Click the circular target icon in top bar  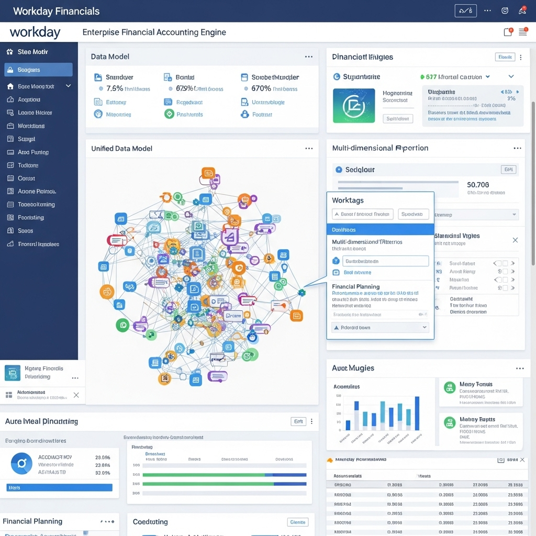tap(505, 10)
